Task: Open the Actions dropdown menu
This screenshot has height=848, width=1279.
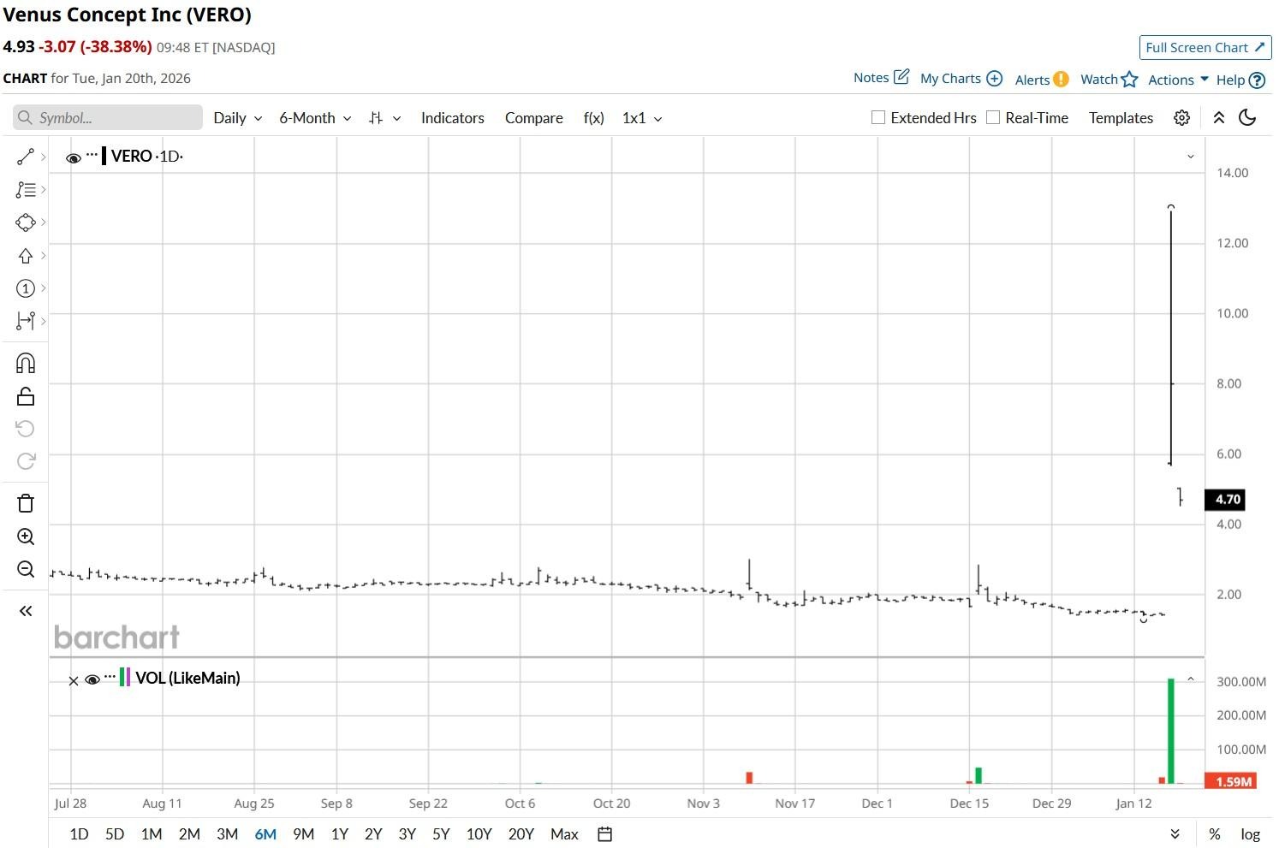Action: (1179, 80)
